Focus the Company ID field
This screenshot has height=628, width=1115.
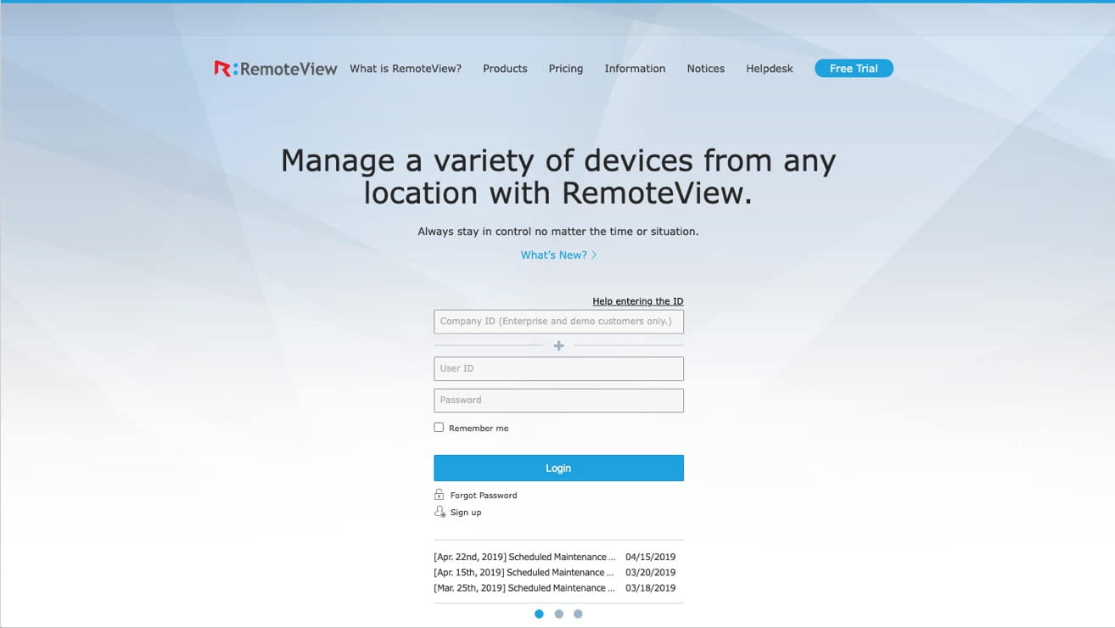click(558, 322)
